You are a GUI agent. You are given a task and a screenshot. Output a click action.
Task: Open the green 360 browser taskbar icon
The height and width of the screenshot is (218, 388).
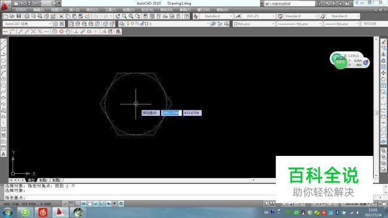[25, 212]
